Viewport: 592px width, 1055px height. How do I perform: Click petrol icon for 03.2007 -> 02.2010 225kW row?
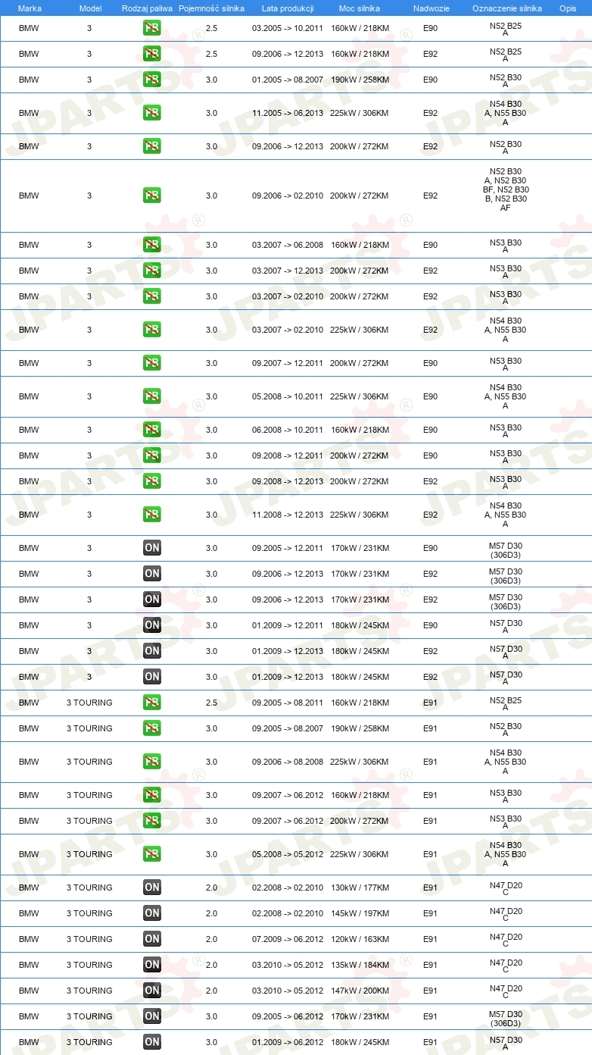coord(152,330)
